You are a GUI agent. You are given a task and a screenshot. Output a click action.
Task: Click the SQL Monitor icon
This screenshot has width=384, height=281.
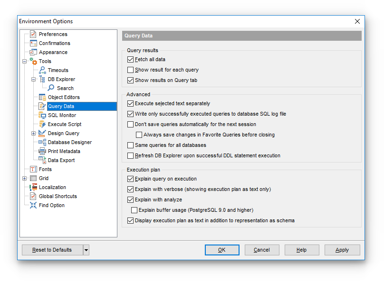42,115
